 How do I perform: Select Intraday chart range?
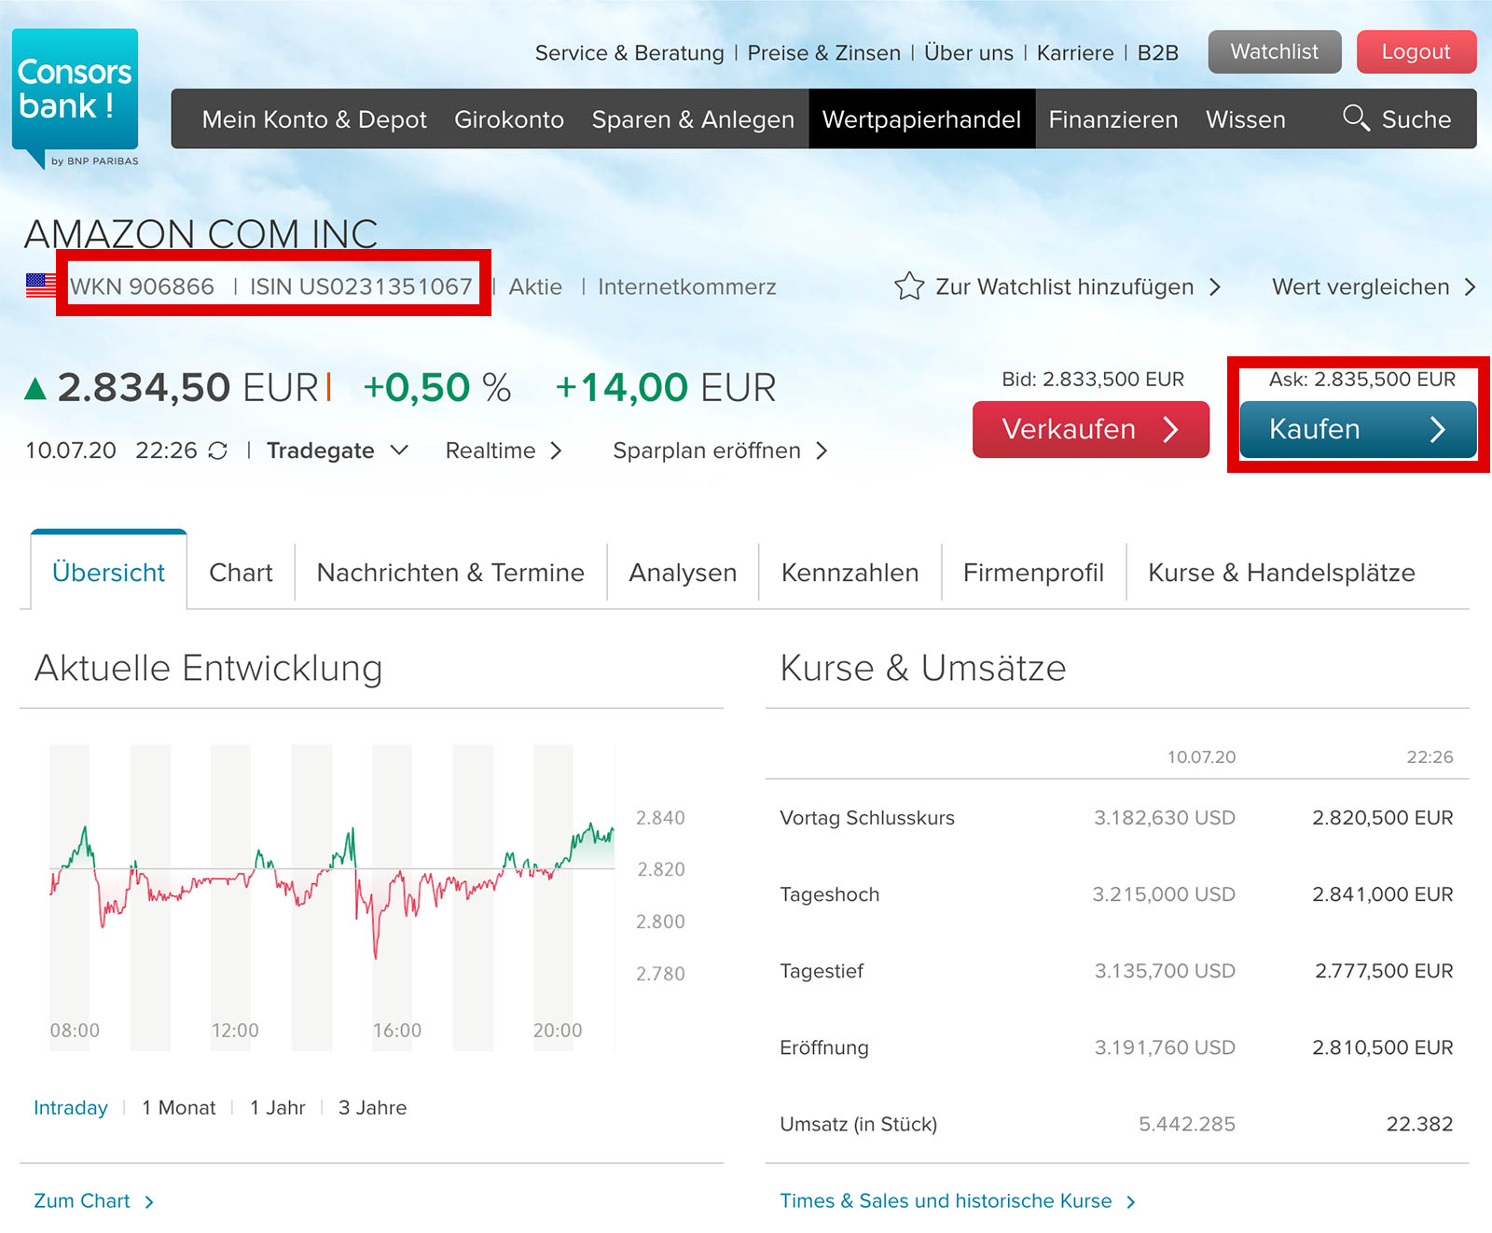[71, 1107]
